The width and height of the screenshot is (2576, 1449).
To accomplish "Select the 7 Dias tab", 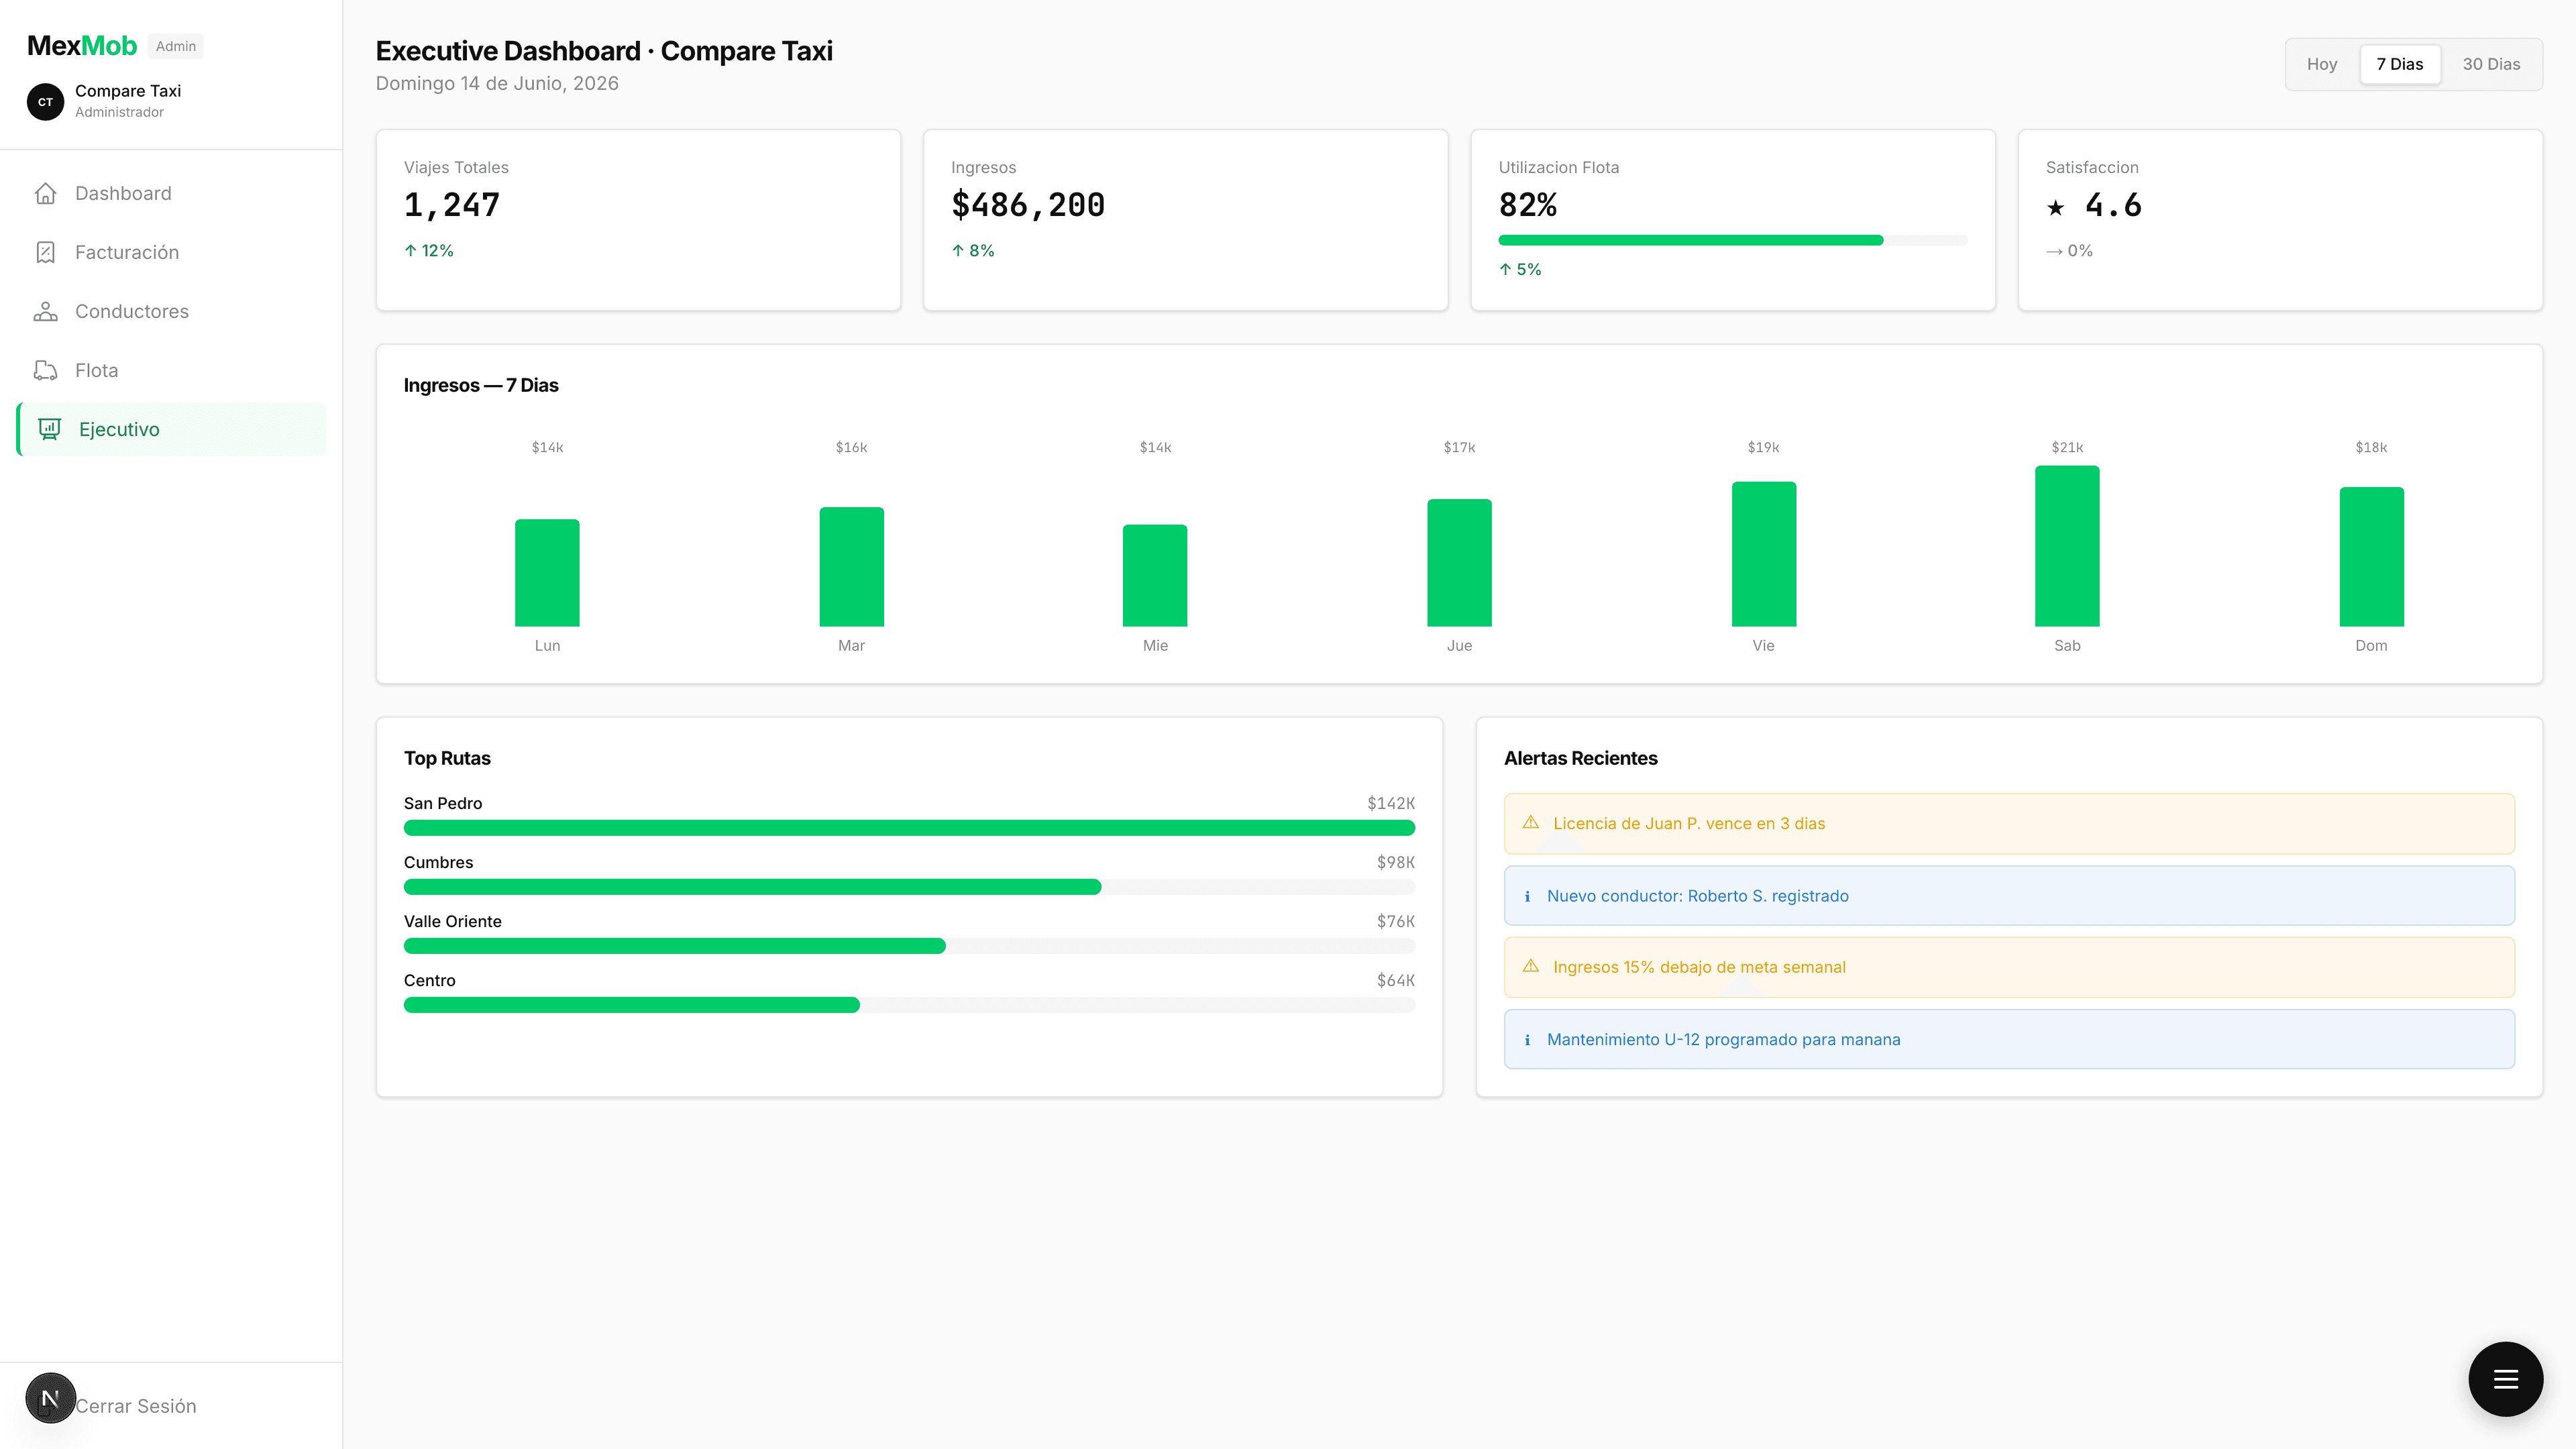I will [x=2400, y=63].
